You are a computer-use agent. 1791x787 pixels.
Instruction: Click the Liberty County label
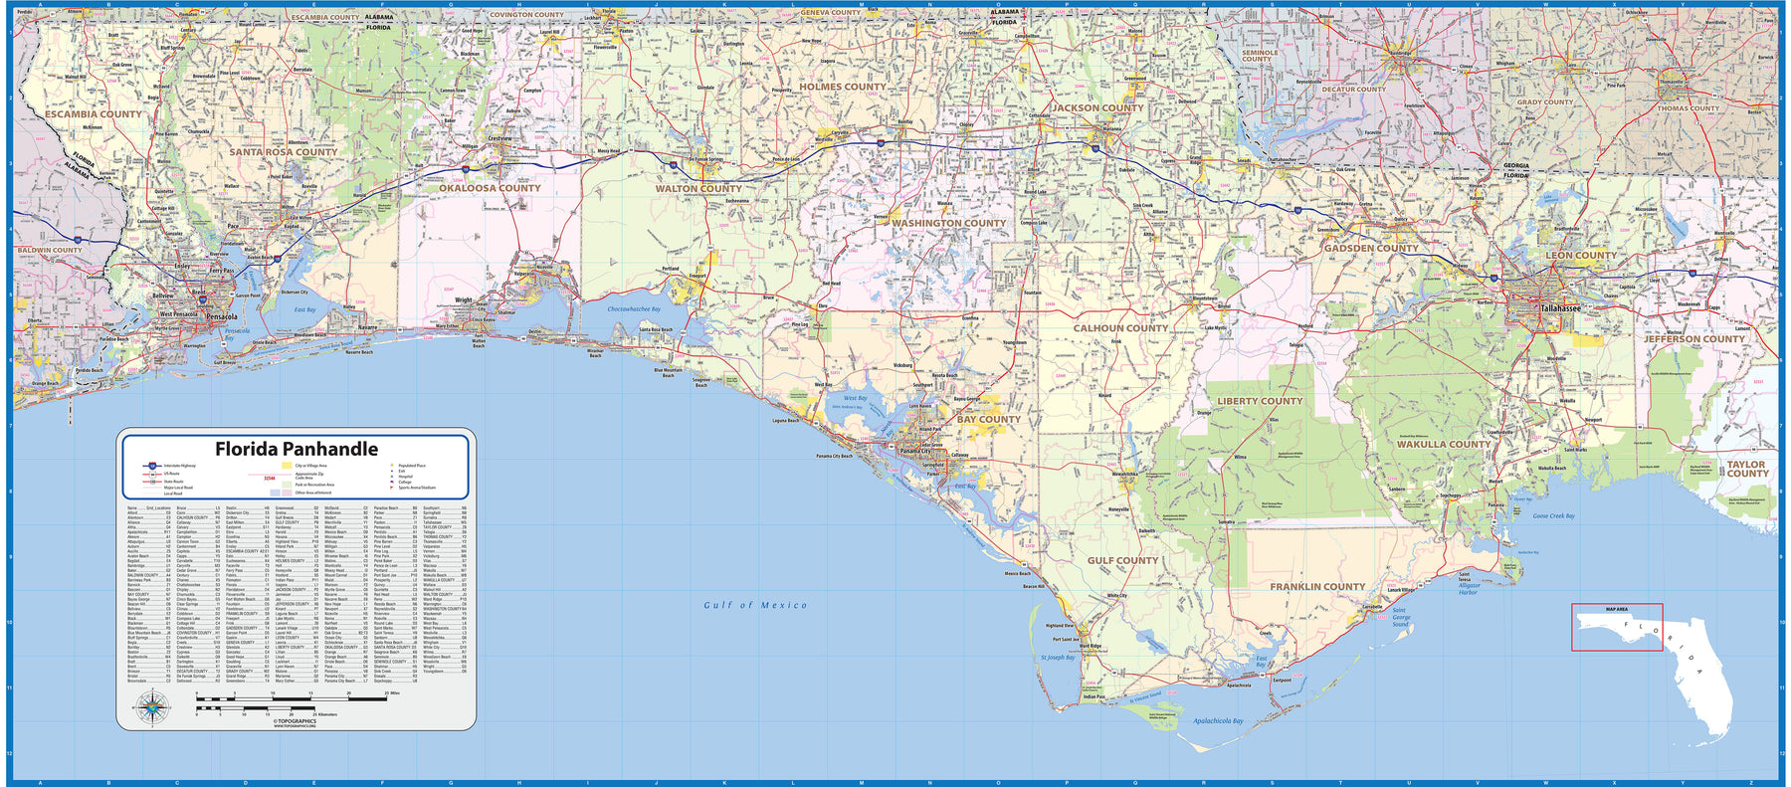tap(1260, 401)
